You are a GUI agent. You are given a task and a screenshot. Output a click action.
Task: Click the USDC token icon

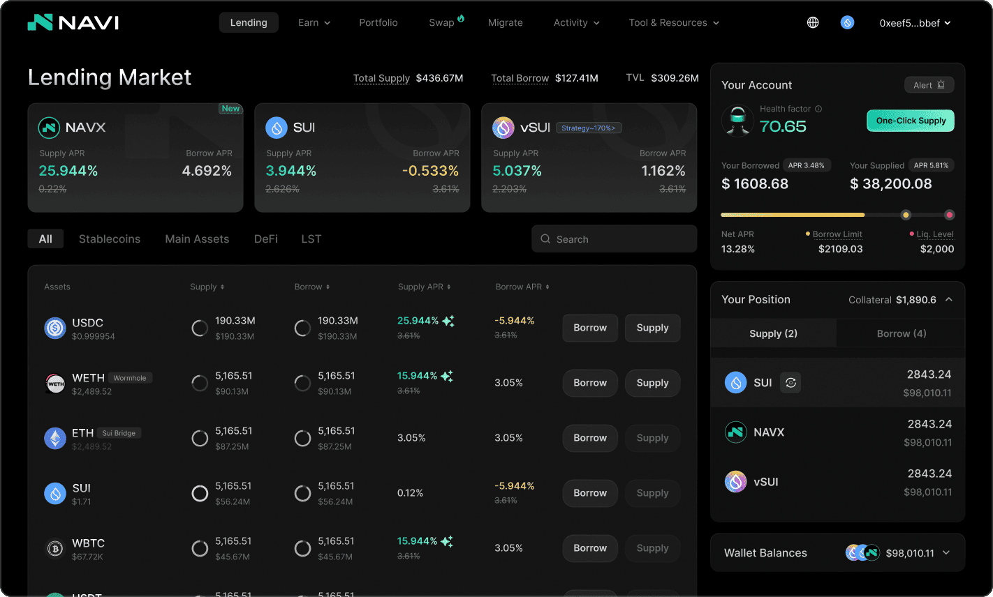[x=54, y=328]
